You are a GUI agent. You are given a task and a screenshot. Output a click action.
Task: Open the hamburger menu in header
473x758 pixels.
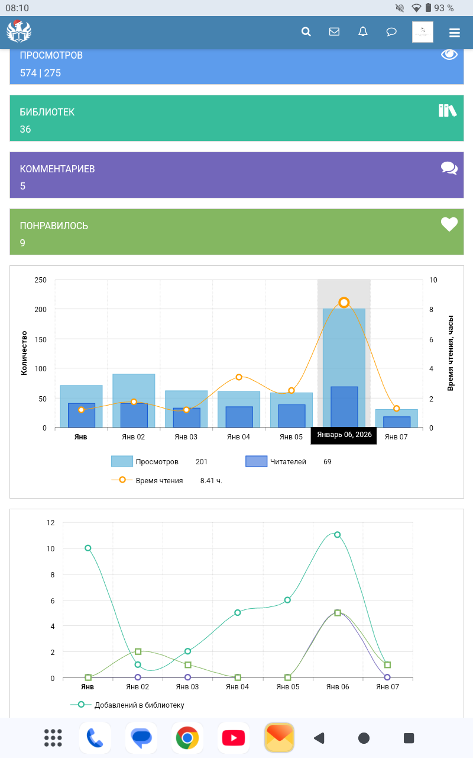coord(454,33)
